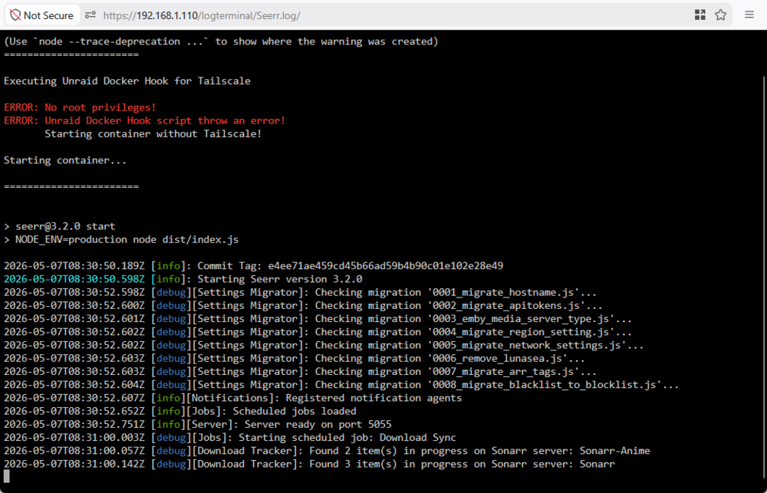The width and height of the screenshot is (767, 493).
Task: Open the extensions grid icon
Action: click(700, 15)
